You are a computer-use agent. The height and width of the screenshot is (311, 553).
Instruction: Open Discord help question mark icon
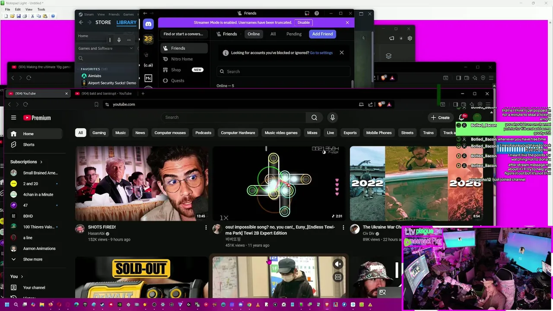[317, 13]
